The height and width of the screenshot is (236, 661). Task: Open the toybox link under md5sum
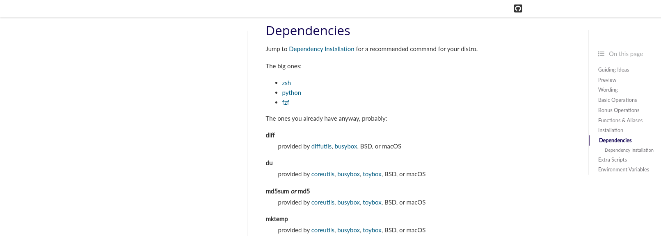point(372,202)
